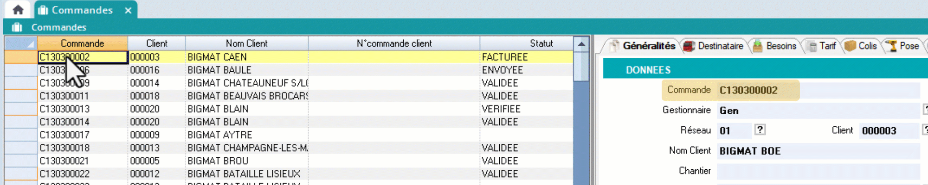Viewport: 928px width, 185px height.
Task: Switch to the Généralités tab
Action: (648, 46)
